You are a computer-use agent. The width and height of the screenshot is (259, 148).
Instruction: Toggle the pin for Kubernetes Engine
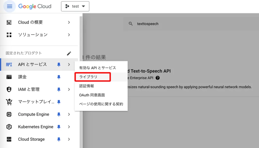(59, 127)
